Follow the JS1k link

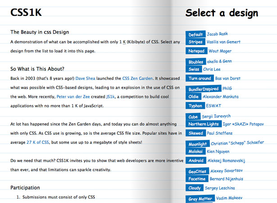110,97
